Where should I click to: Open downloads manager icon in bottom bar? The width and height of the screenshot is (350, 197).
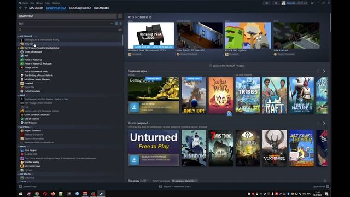tap(160, 186)
